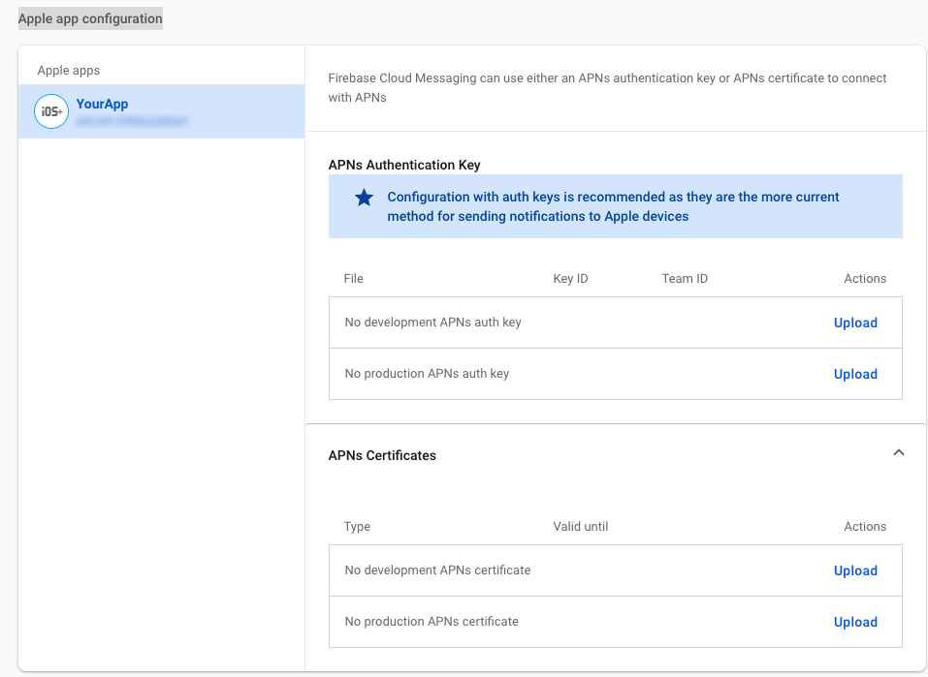Click the Valid until column header
This screenshot has width=928, height=677.
click(580, 526)
